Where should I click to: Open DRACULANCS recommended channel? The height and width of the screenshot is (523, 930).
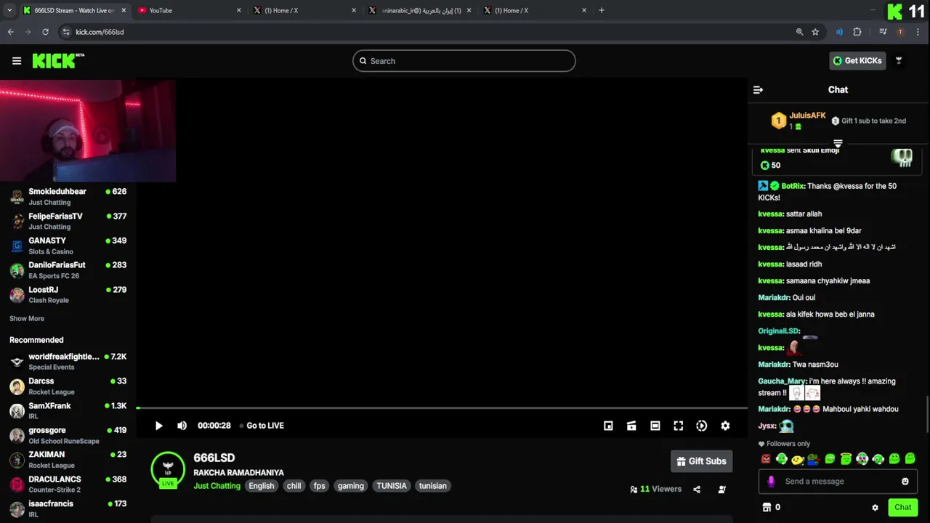(x=68, y=485)
